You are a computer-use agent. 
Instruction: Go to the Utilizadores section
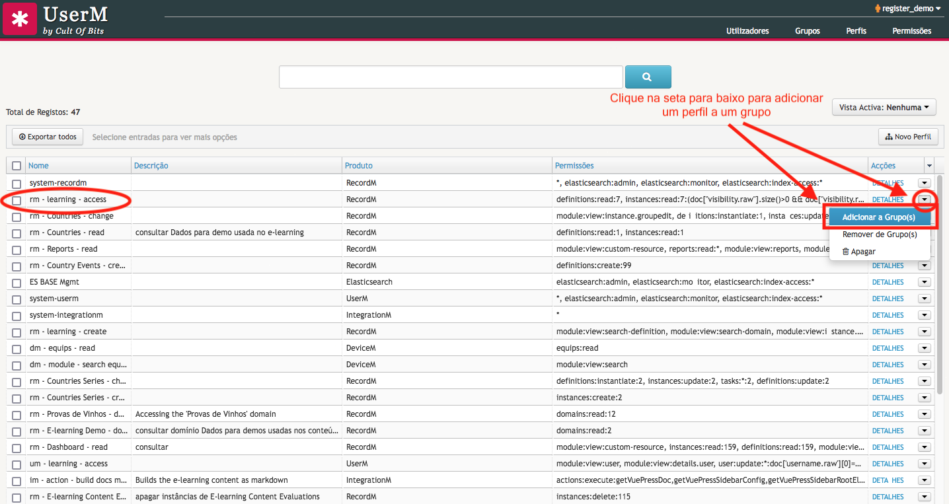click(x=747, y=31)
